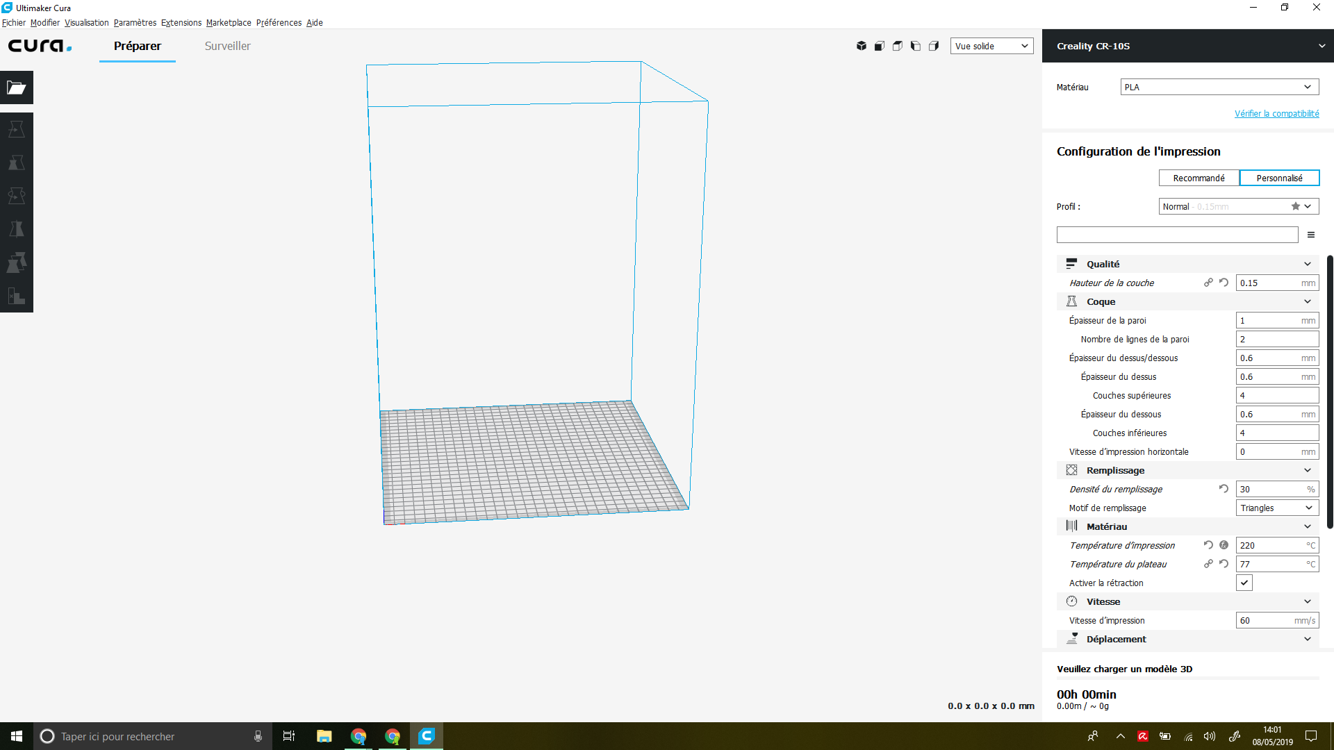1334x750 pixels.
Task: Open the Extensions menu
Action: 181,23
